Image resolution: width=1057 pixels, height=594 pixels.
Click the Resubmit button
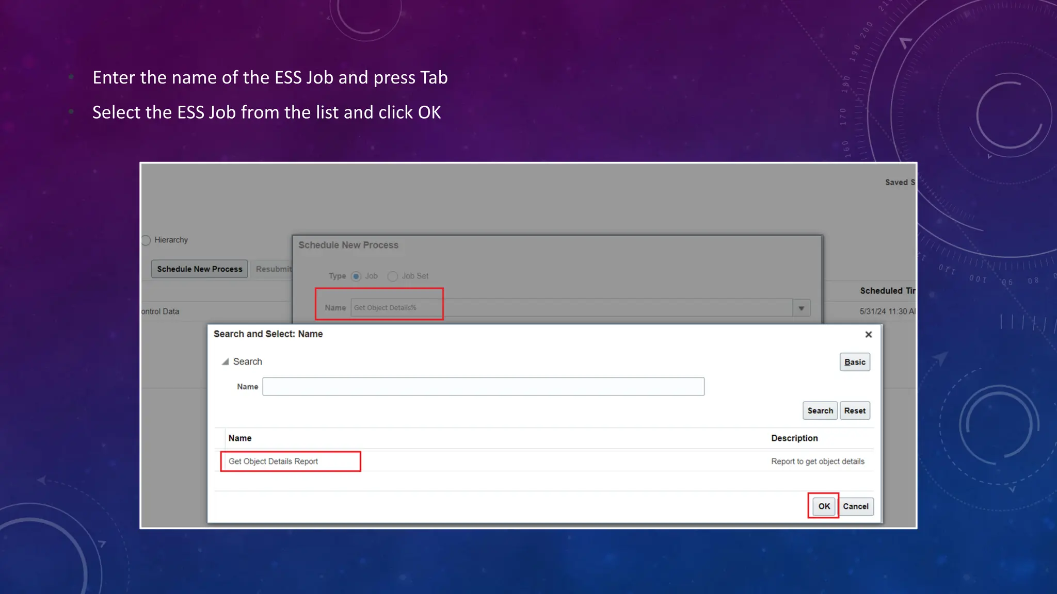click(273, 269)
